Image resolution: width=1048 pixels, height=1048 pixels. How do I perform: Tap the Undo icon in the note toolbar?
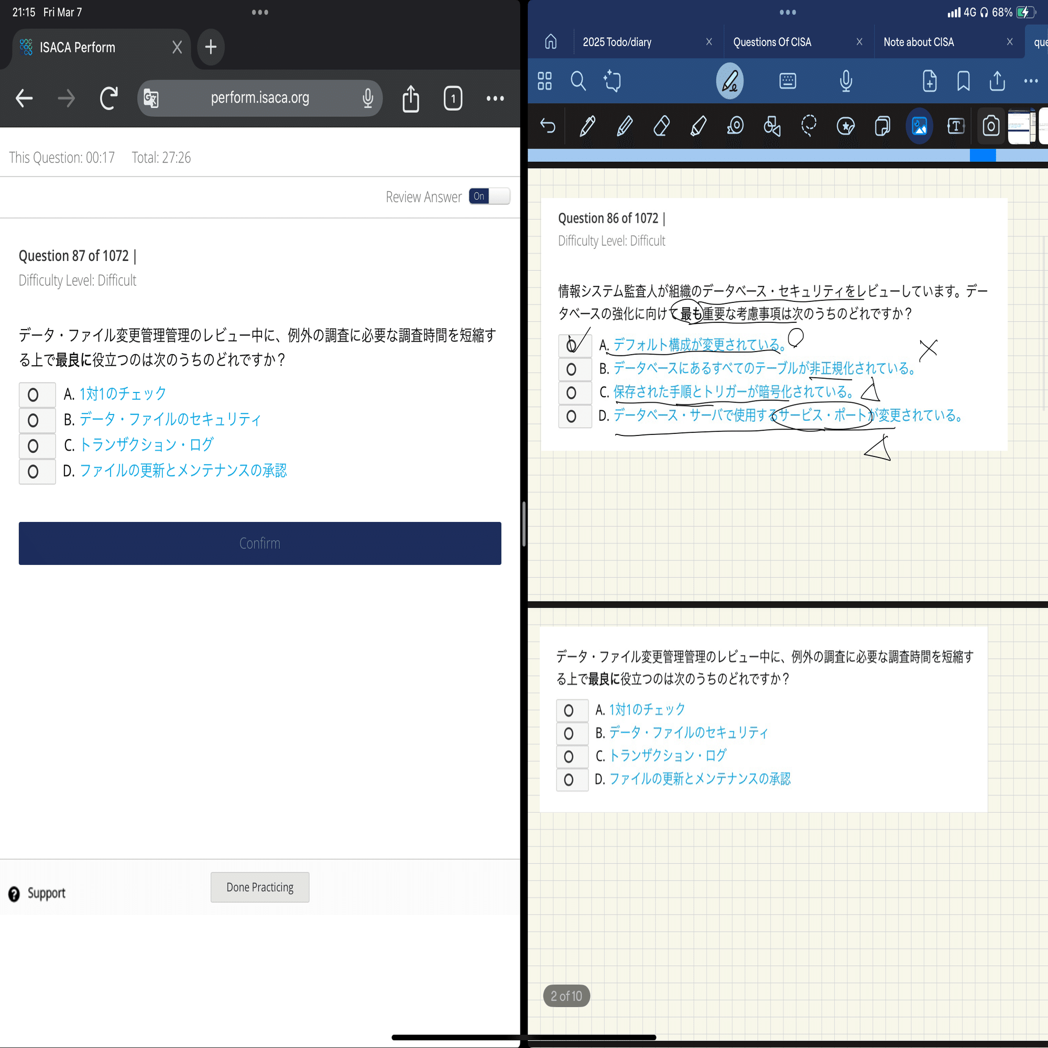point(548,126)
